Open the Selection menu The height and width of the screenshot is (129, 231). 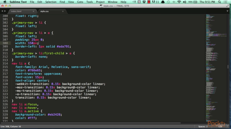pos(51,2)
